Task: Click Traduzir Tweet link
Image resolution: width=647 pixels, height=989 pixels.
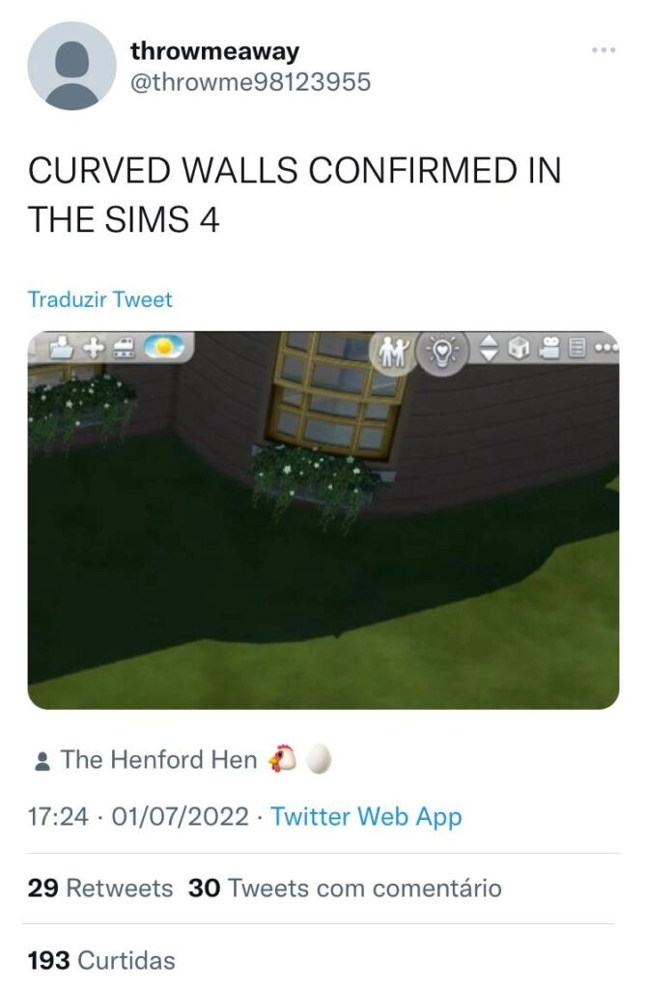Action: [99, 299]
